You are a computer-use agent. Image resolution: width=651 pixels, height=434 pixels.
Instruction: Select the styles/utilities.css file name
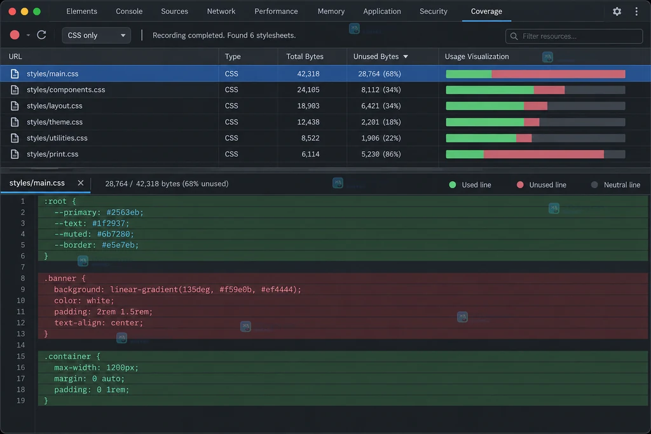click(57, 138)
